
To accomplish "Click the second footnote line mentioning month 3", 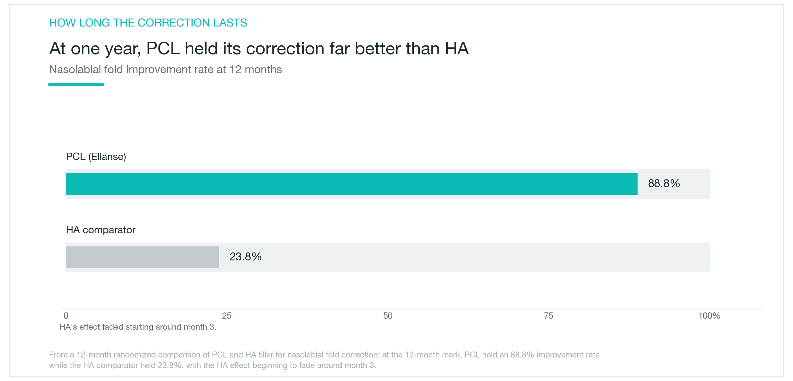I will tap(213, 365).
